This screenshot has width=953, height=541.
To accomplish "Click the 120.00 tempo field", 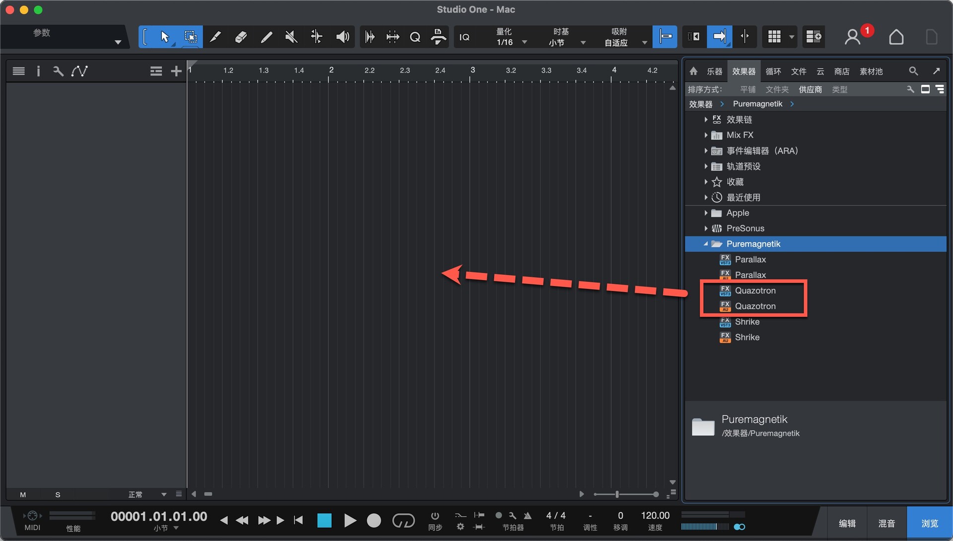I will 655,516.
